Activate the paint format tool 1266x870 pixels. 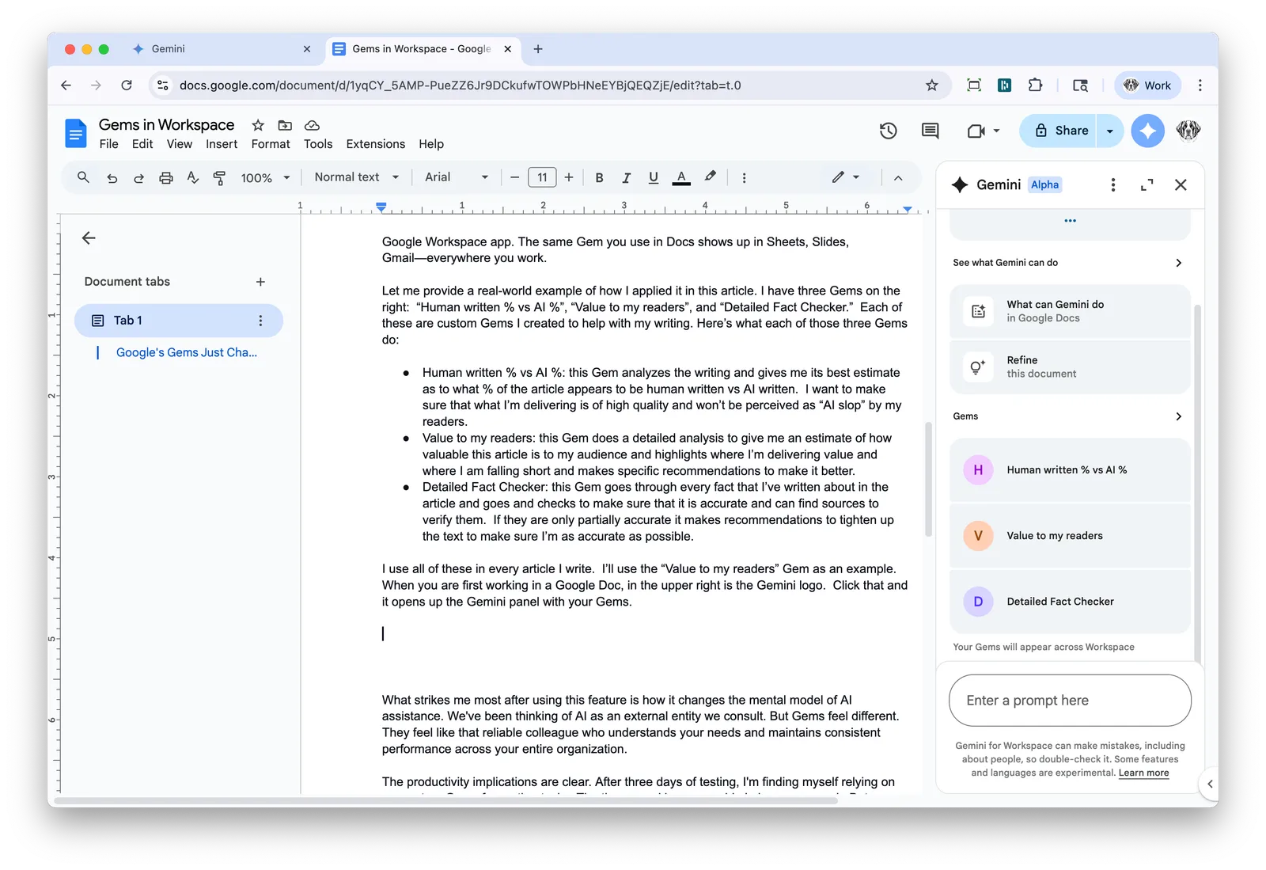tap(219, 178)
